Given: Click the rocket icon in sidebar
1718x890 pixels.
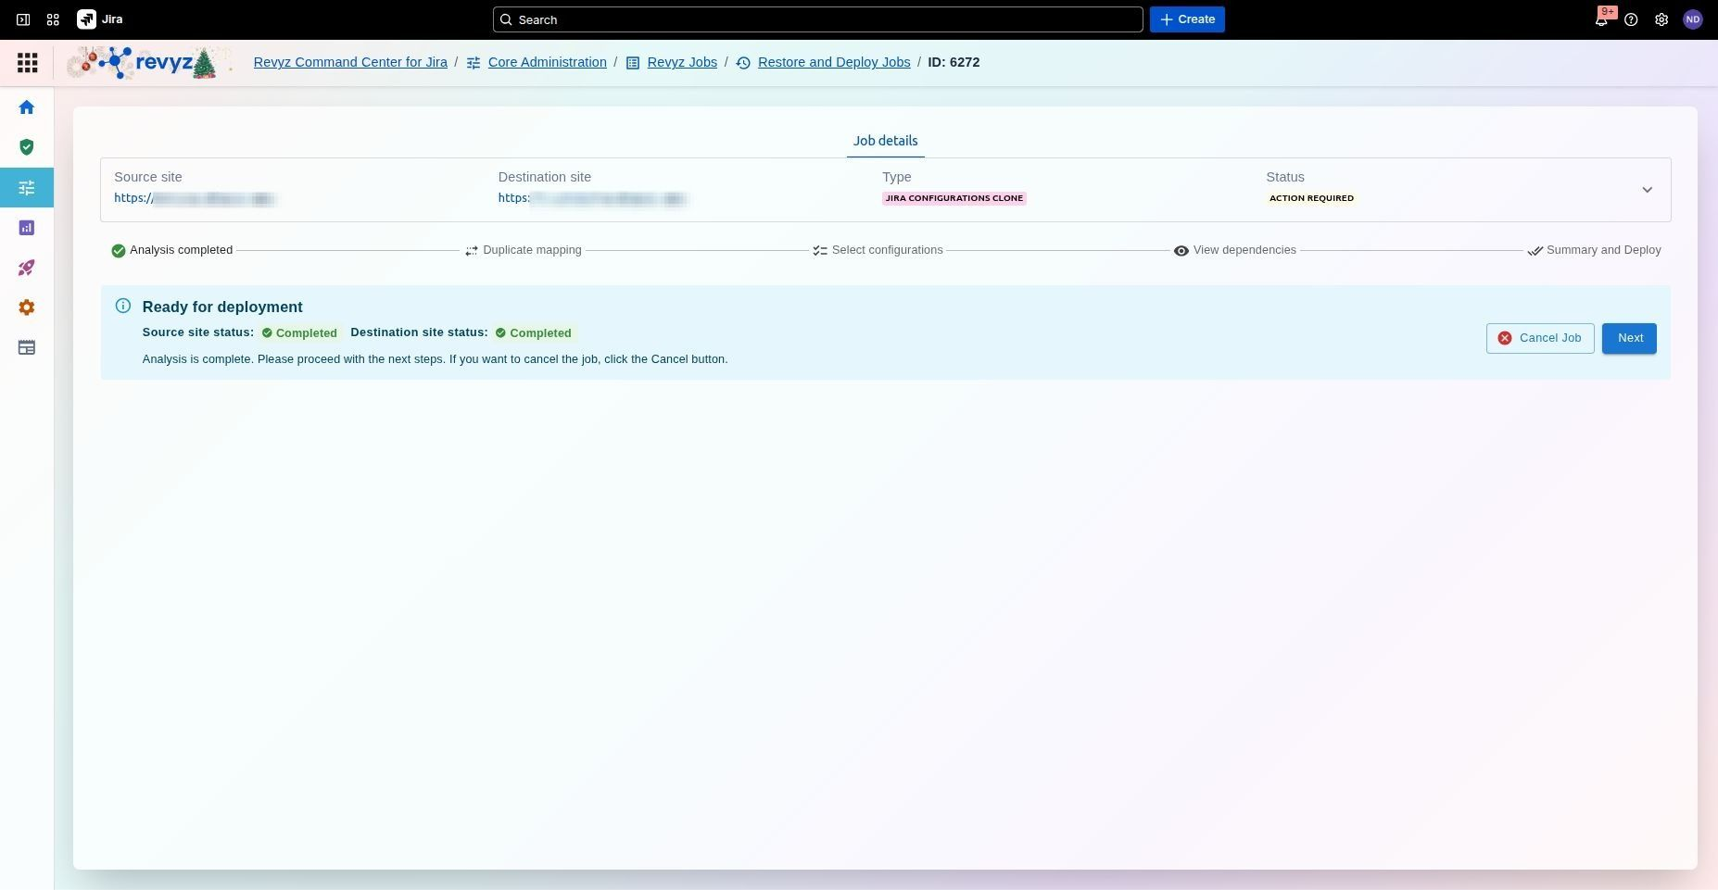Looking at the screenshot, I should coord(27,268).
